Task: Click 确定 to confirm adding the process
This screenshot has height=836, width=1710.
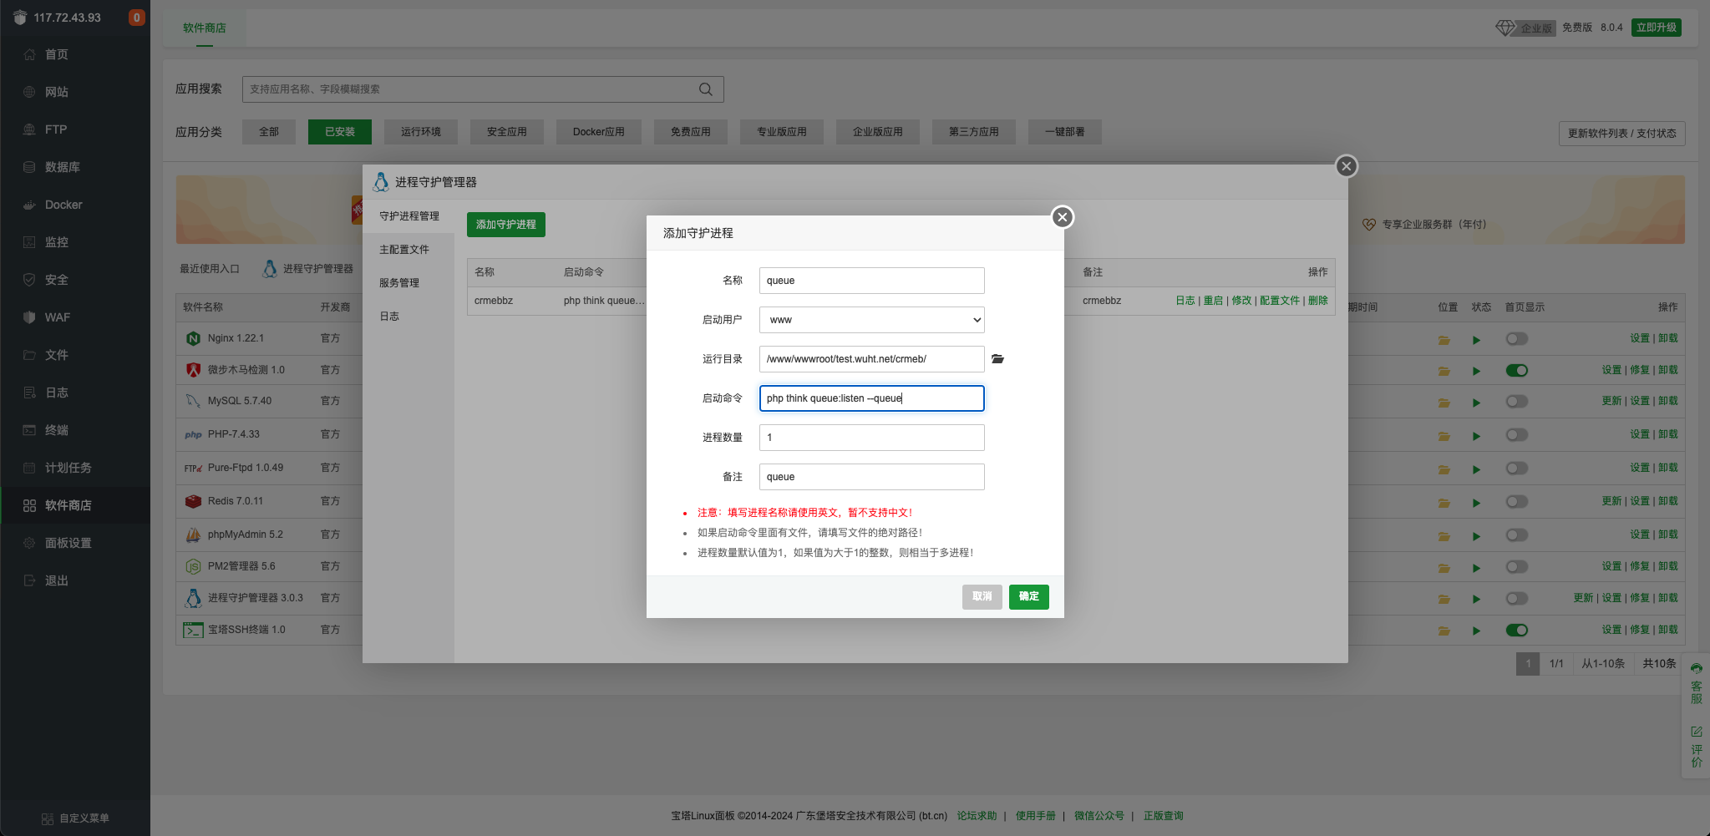Action: point(1028,596)
